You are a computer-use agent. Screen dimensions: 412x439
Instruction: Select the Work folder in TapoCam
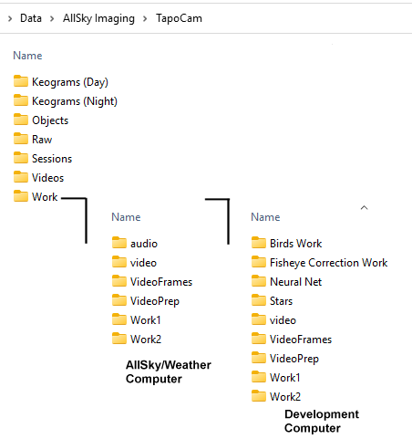(x=36, y=197)
